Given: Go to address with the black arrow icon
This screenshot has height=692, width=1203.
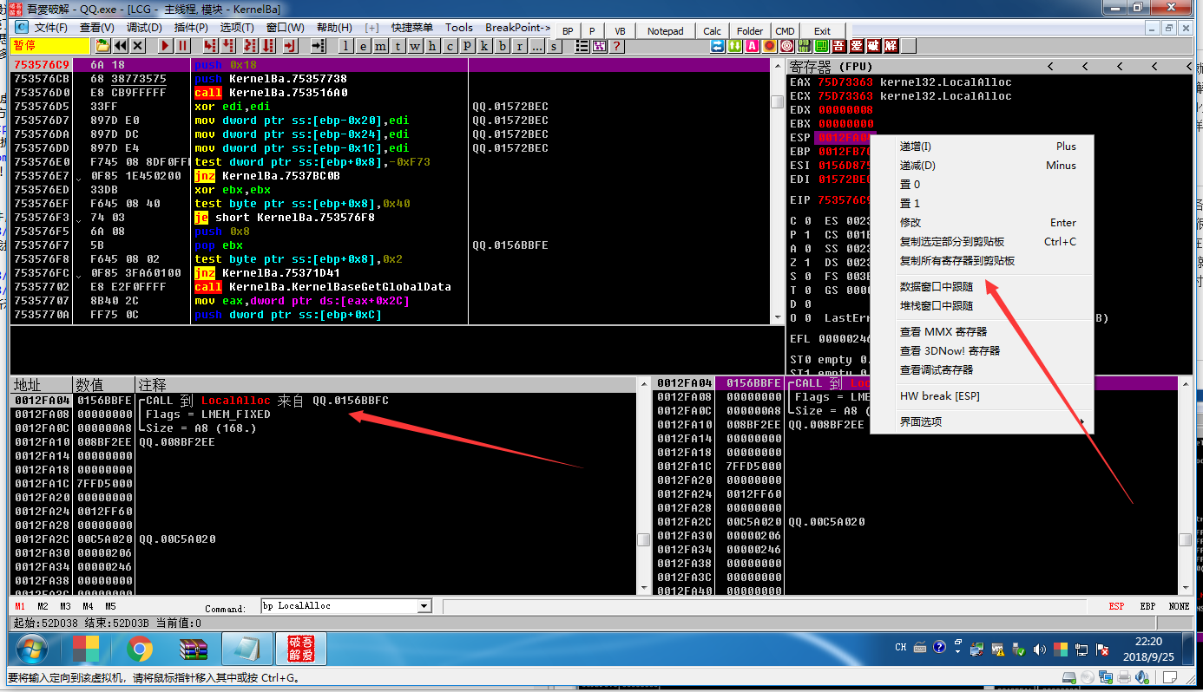Looking at the screenshot, I should [x=319, y=46].
